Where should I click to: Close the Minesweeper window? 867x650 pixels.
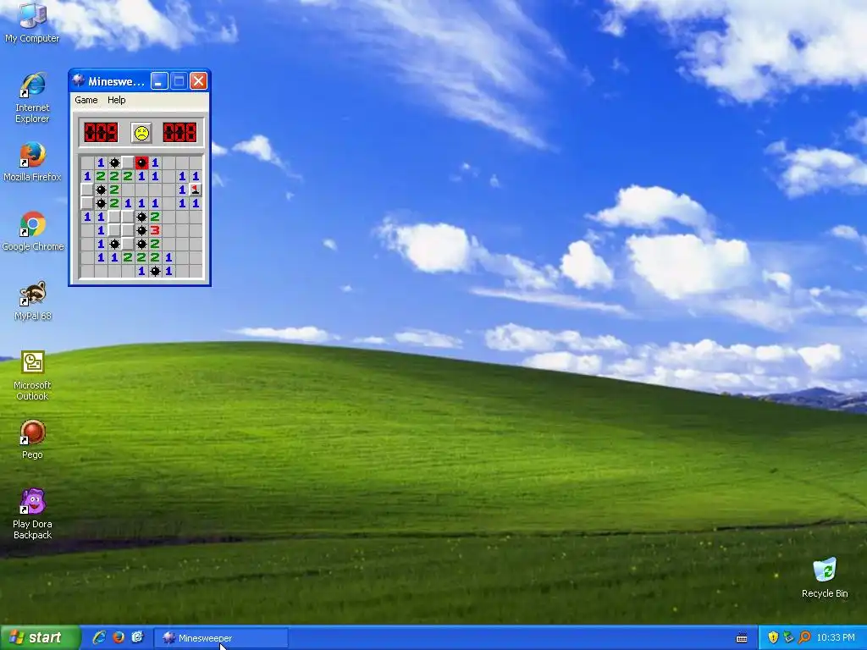198,81
